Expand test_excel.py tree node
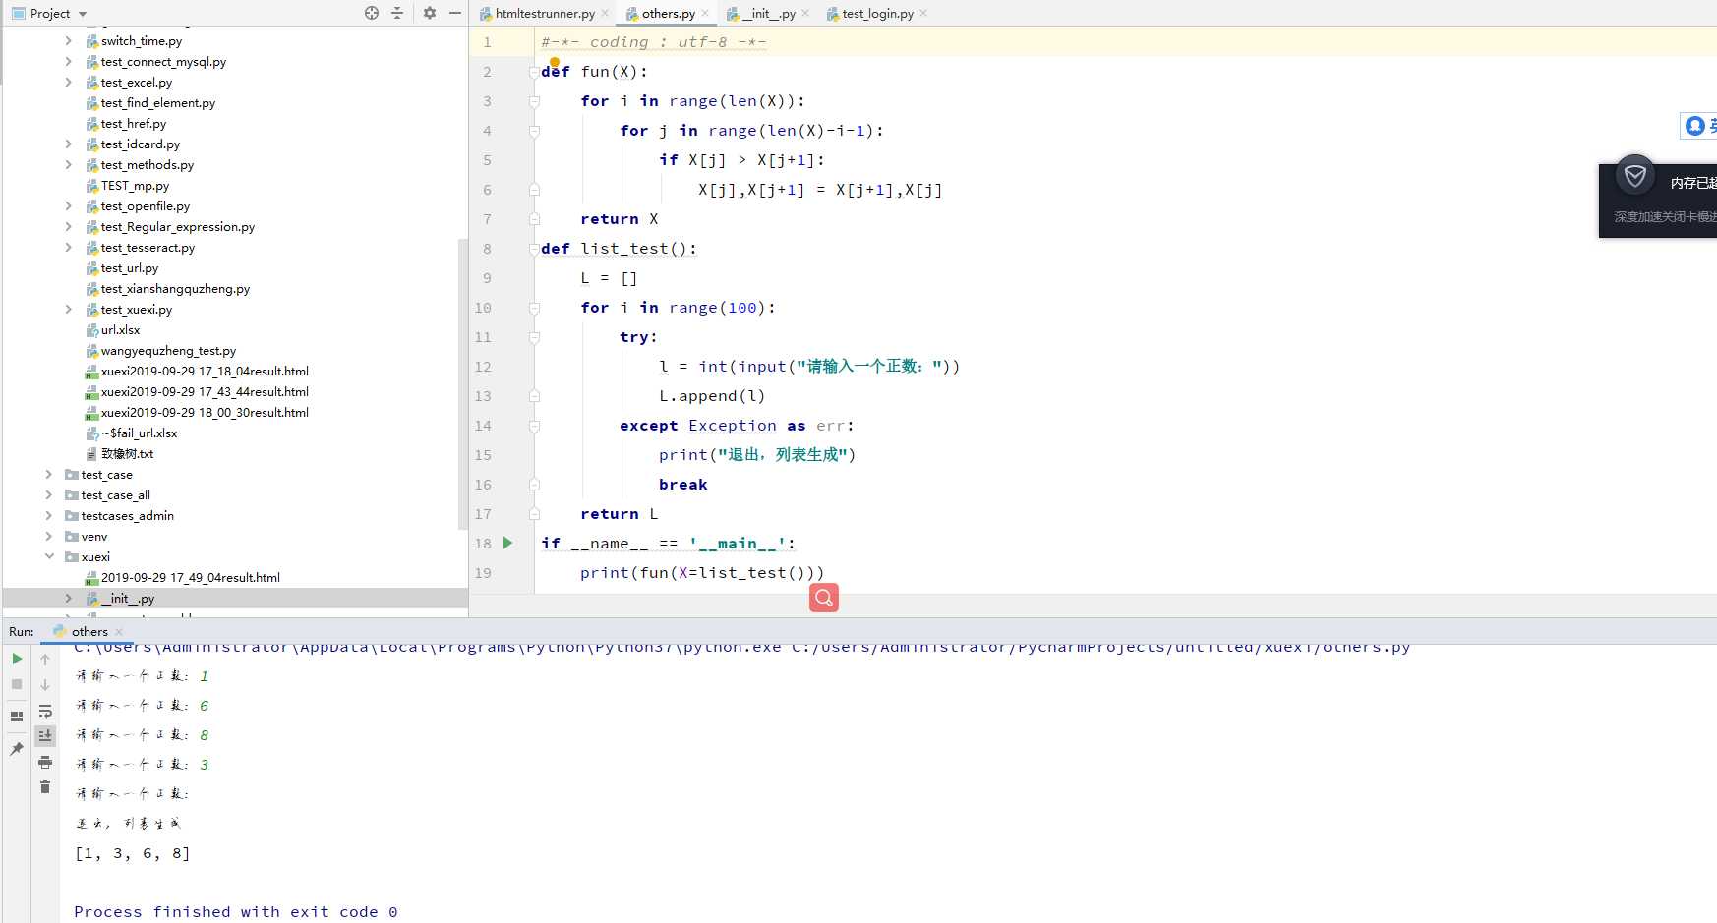Image resolution: width=1717 pixels, height=923 pixels. pos(68,83)
